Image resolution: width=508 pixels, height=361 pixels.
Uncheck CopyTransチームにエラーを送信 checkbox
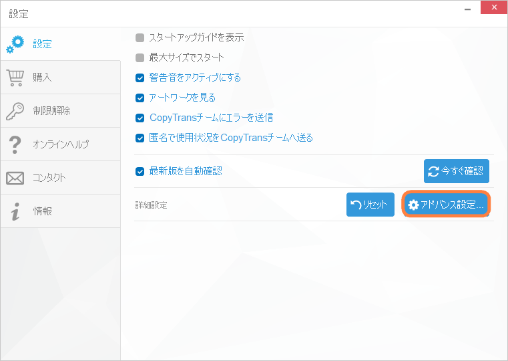coord(140,118)
